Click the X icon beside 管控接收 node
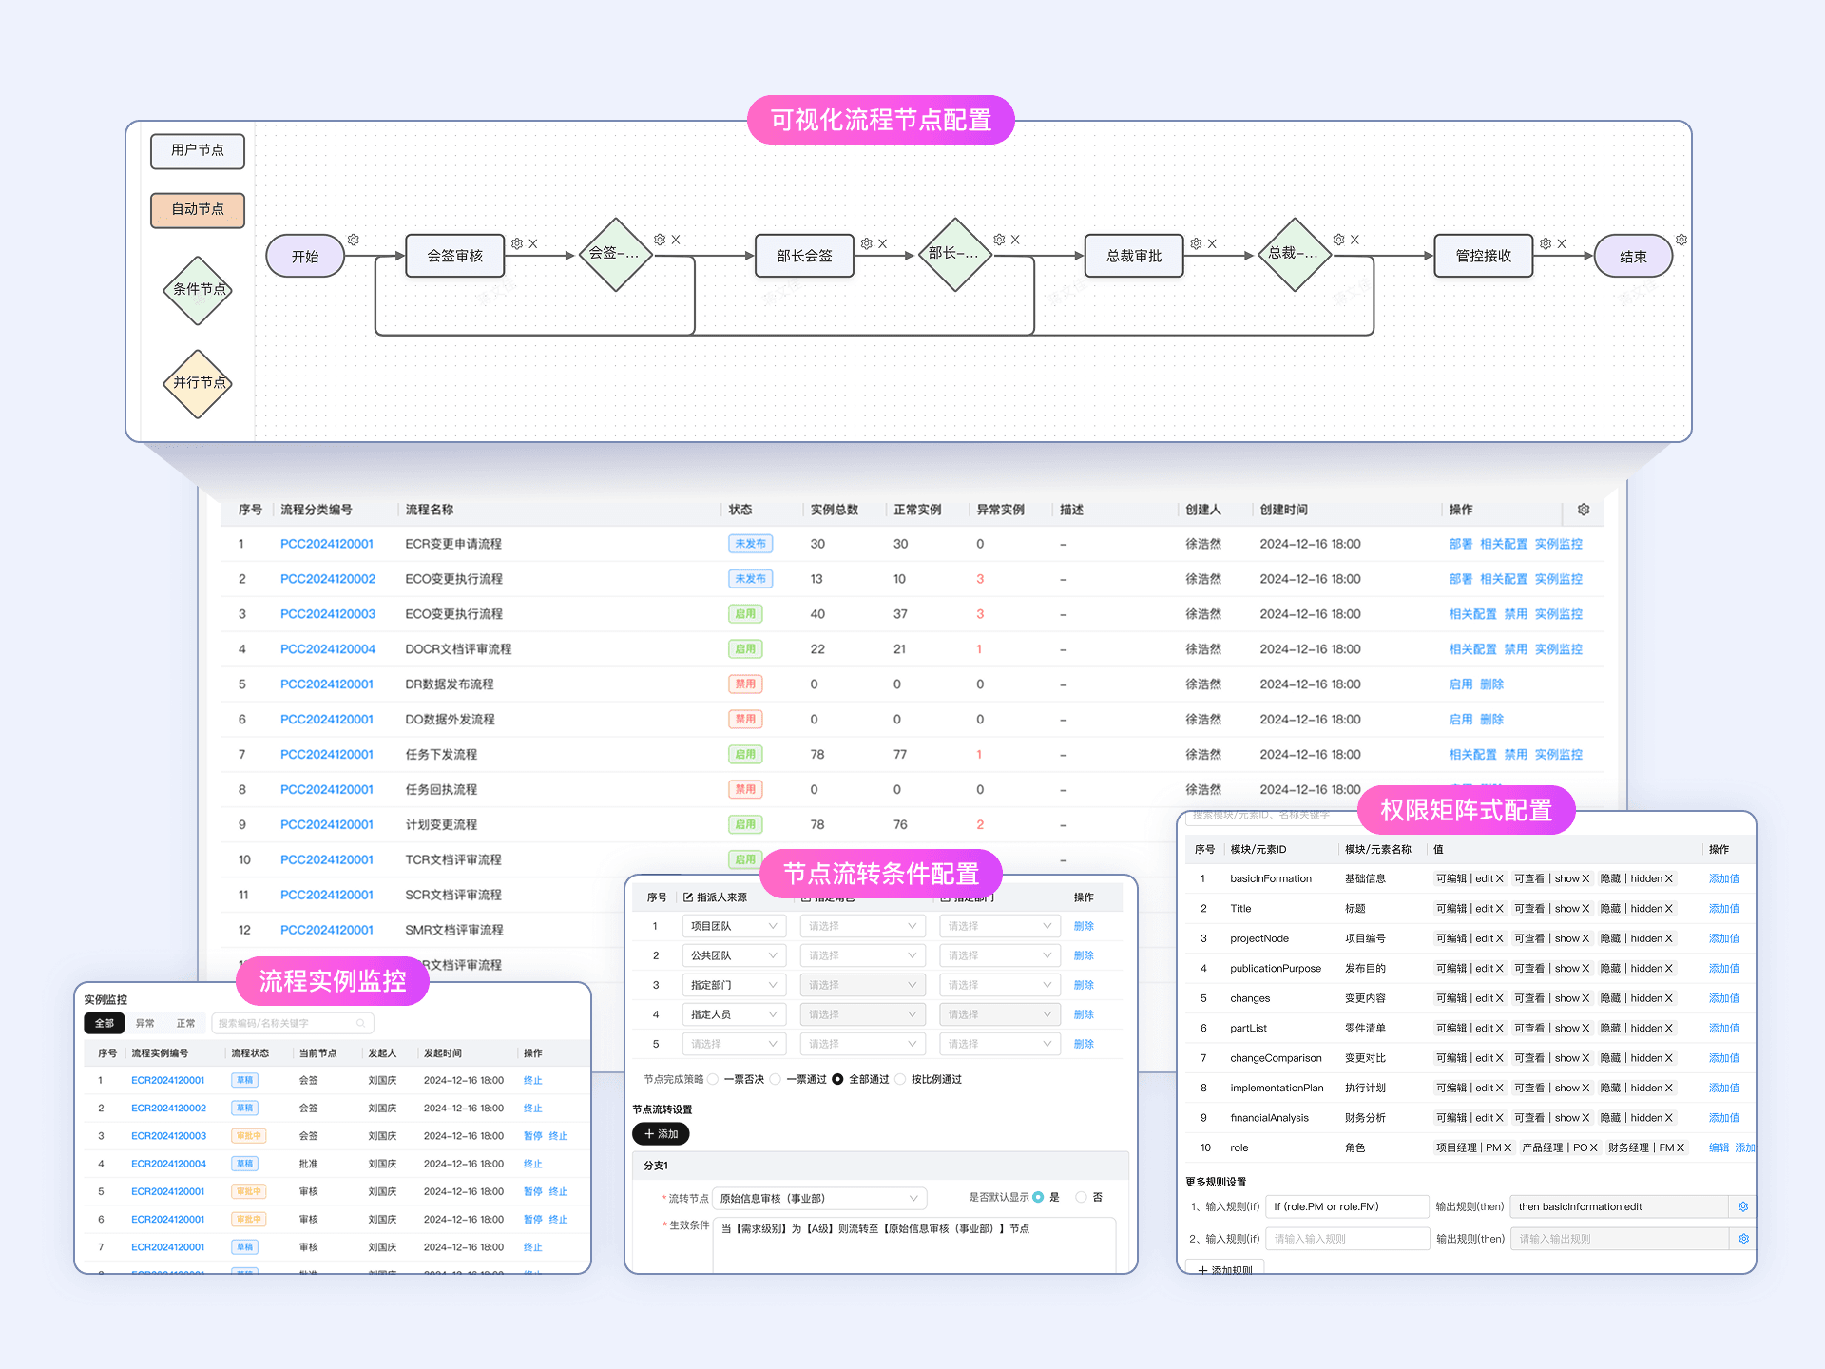Image resolution: width=1825 pixels, height=1369 pixels. [x=1561, y=244]
